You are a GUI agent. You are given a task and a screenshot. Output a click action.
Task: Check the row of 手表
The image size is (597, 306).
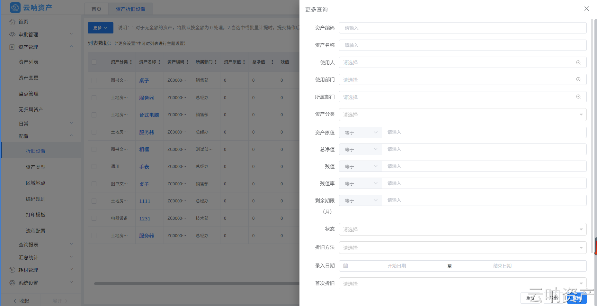coord(94,167)
